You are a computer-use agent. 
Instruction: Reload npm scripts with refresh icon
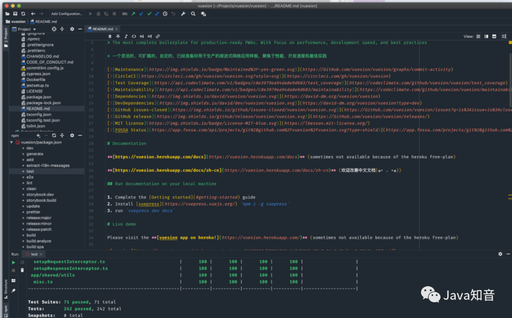(54, 136)
